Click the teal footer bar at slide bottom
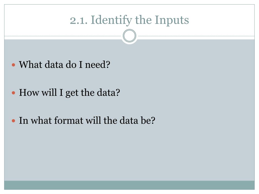This screenshot has width=259, height=194. 129,185
